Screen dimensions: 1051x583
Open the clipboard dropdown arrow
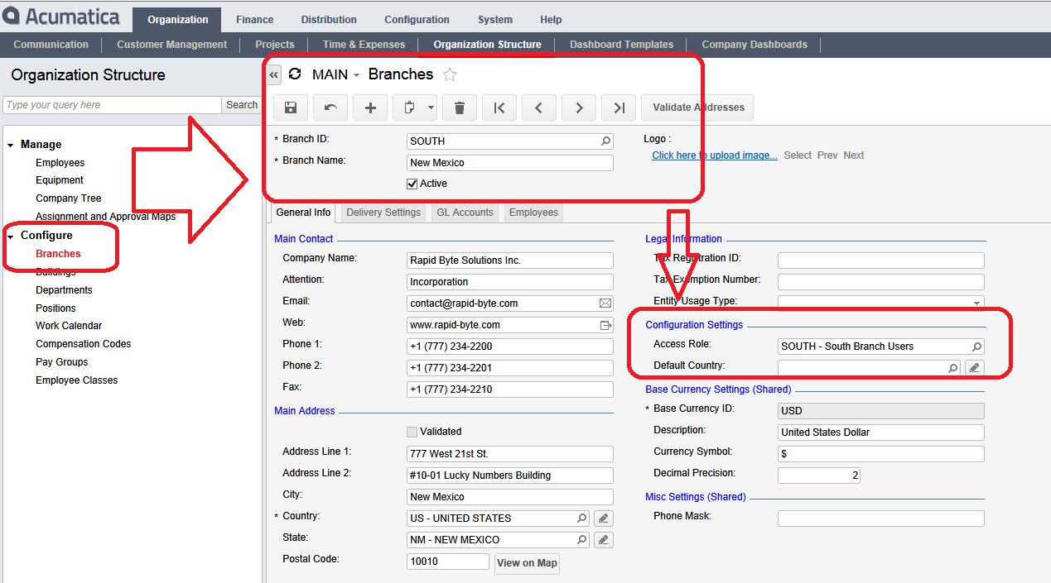coord(431,108)
